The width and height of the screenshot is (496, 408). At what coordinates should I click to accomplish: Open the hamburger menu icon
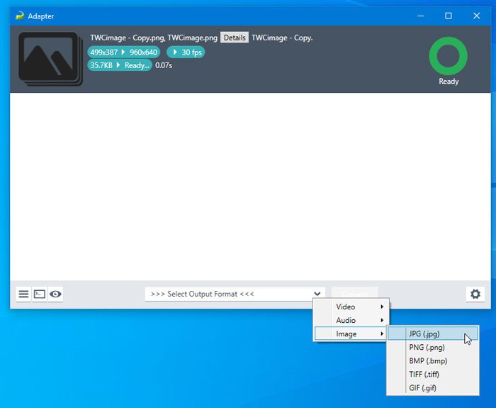[x=23, y=294]
